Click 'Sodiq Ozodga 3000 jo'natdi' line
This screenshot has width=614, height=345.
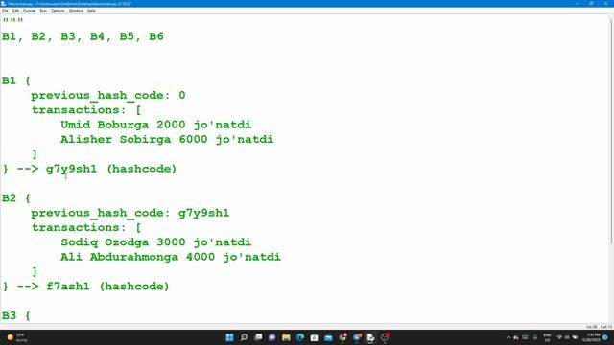tap(155, 242)
